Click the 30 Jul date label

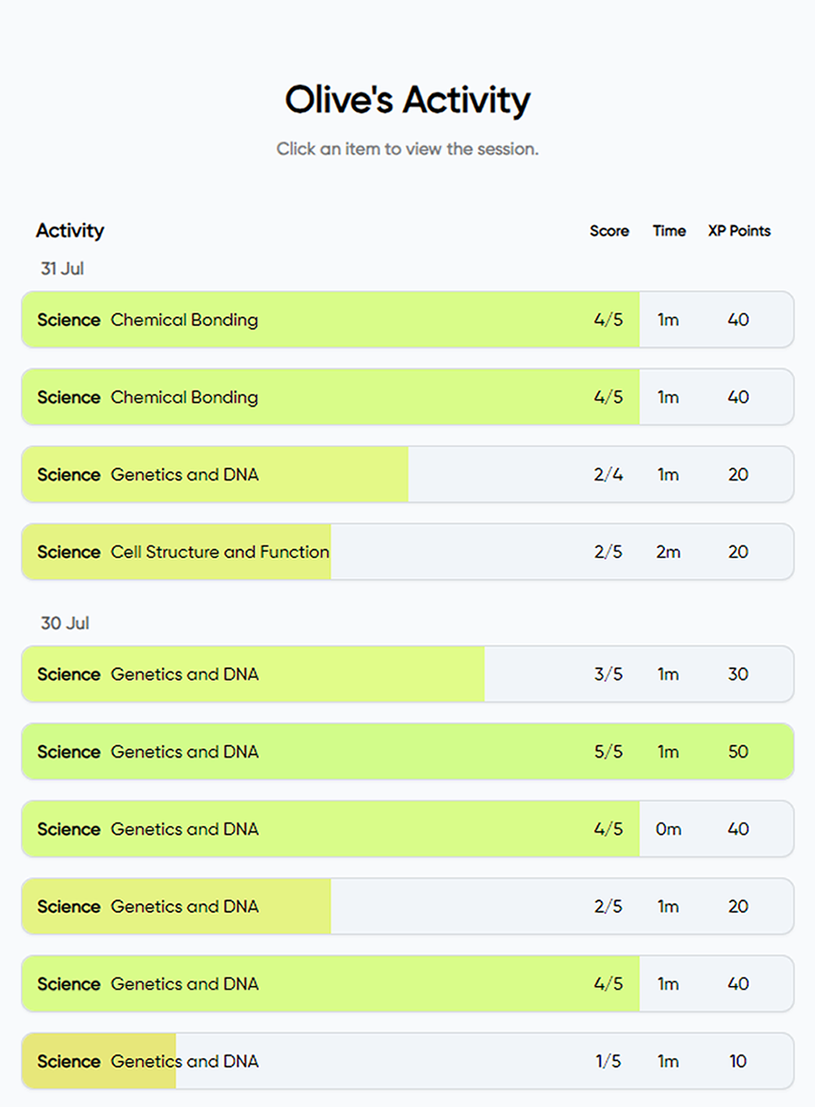pyautogui.click(x=65, y=623)
